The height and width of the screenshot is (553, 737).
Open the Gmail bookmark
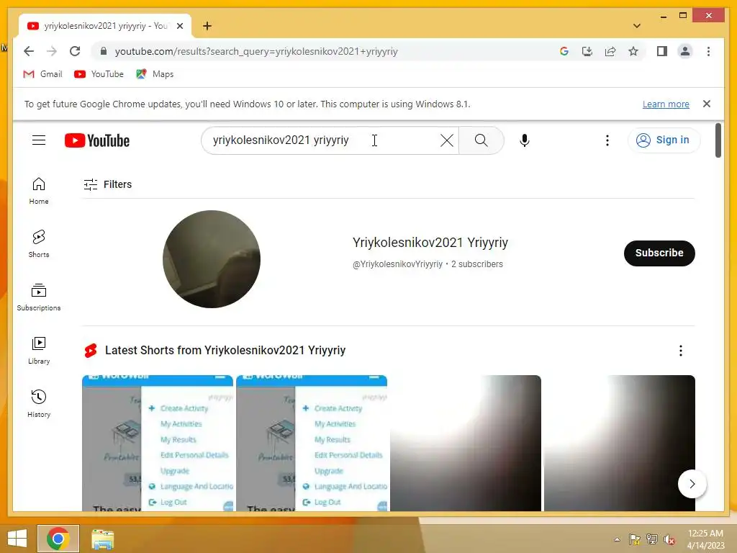coord(42,74)
